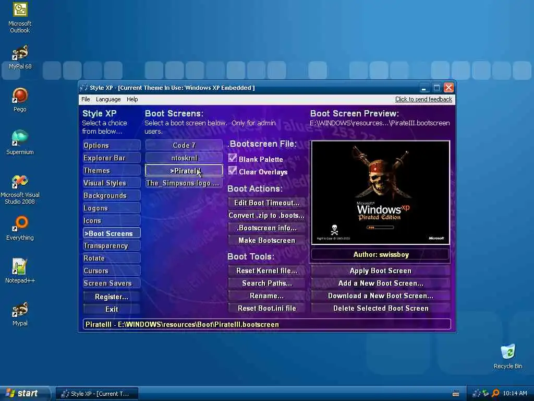Click the 'Author: swissboy' label

coord(380,254)
